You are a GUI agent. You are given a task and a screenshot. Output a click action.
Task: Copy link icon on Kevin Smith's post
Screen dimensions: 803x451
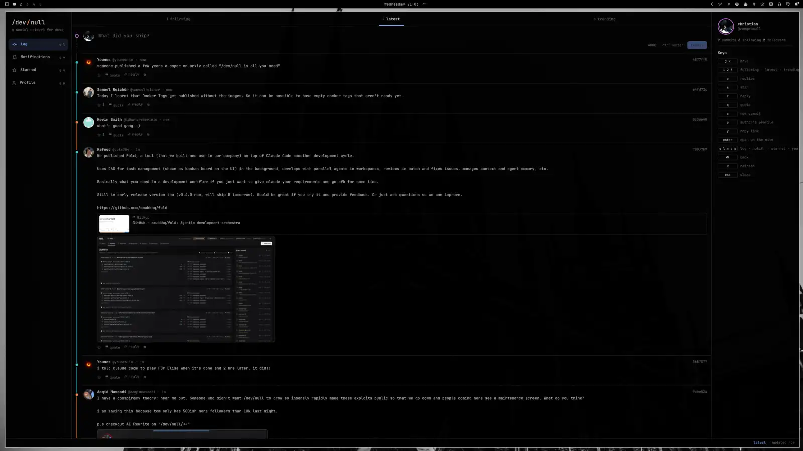[x=148, y=135]
